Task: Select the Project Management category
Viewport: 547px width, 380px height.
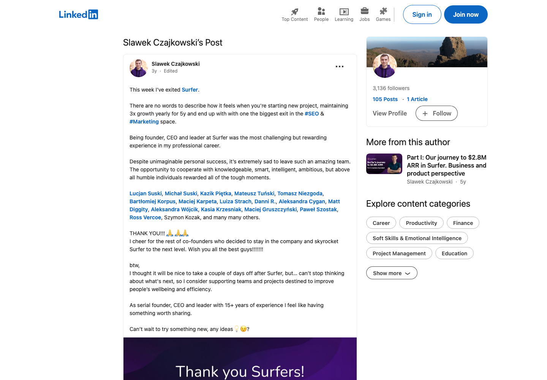Action: click(x=399, y=253)
